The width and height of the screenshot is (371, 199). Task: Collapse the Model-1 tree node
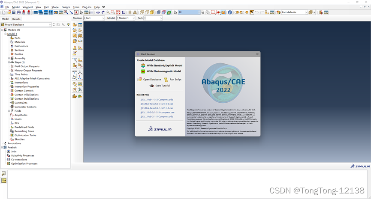pos(6,34)
